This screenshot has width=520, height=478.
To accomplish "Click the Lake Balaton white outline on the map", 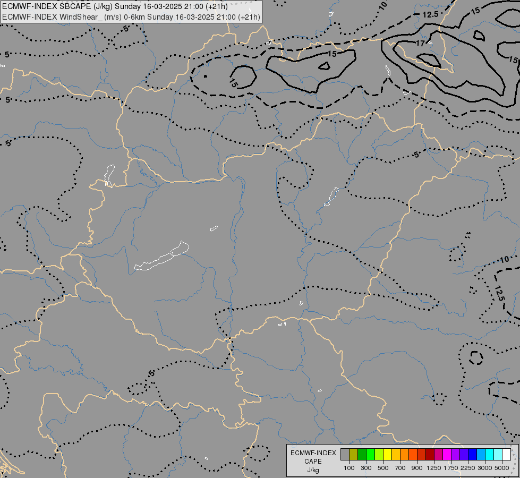I will [162, 257].
